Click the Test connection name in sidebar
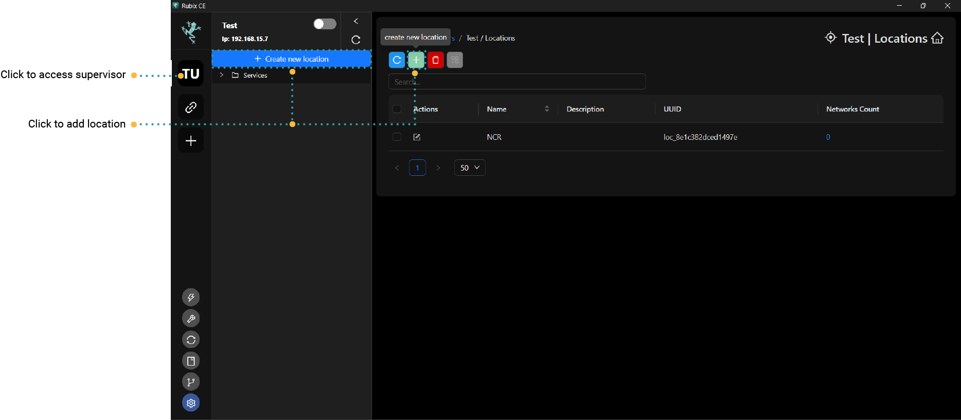Image resolution: width=961 pixels, height=420 pixels. [229, 25]
